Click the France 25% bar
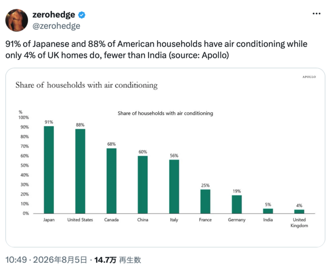The image size is (333, 272). pos(205,202)
